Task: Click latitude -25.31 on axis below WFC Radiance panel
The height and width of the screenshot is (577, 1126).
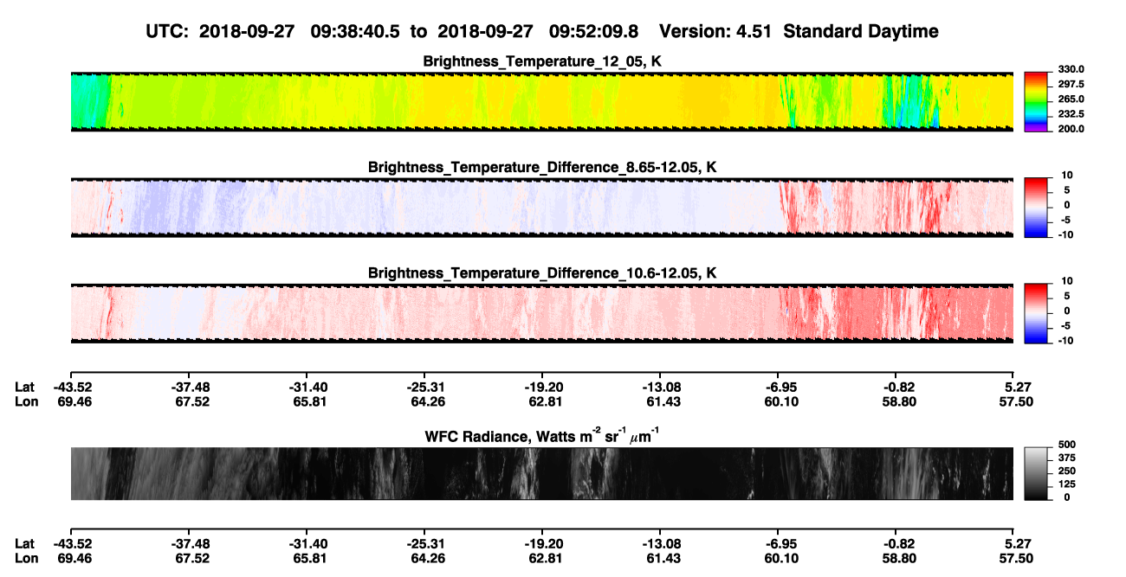Action: tap(427, 543)
